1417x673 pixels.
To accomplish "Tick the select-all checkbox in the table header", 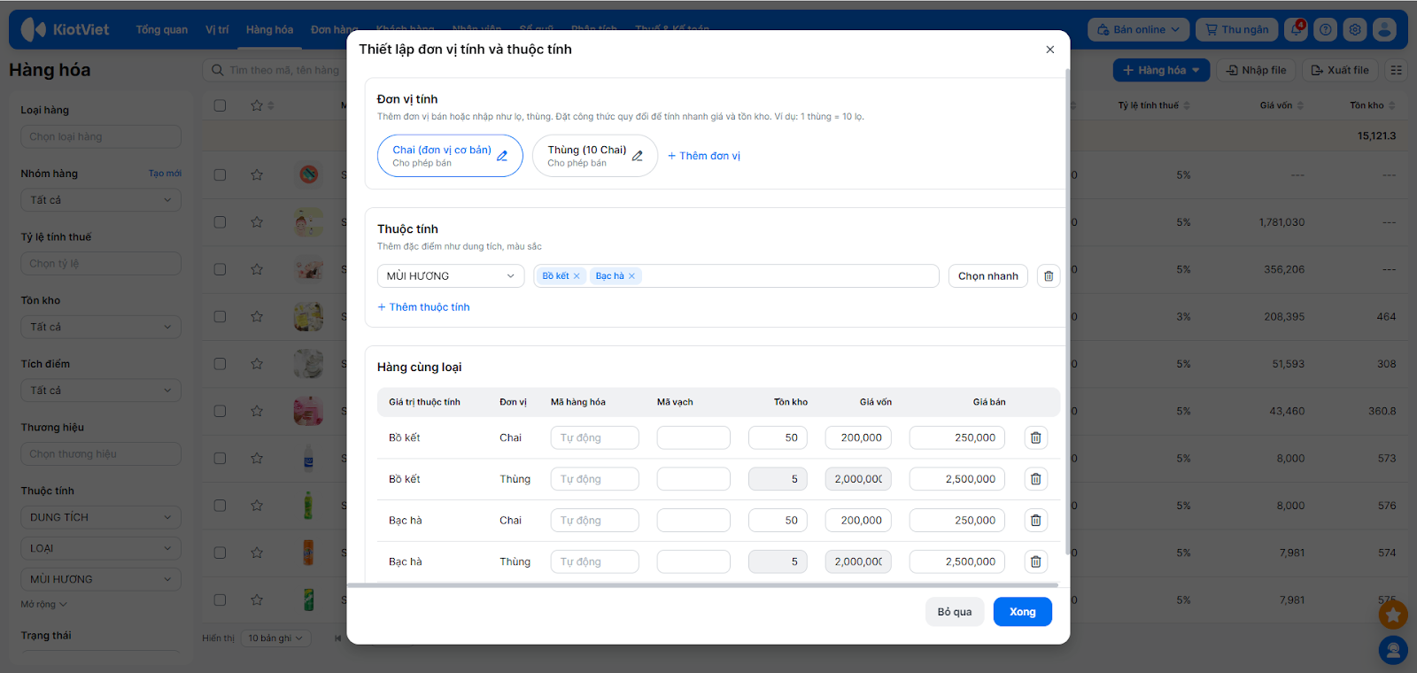I will [x=220, y=105].
